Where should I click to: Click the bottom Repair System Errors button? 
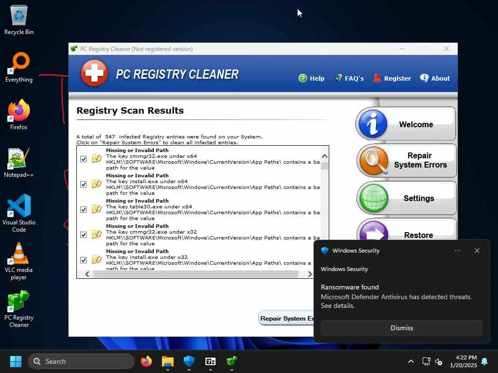[x=286, y=319]
